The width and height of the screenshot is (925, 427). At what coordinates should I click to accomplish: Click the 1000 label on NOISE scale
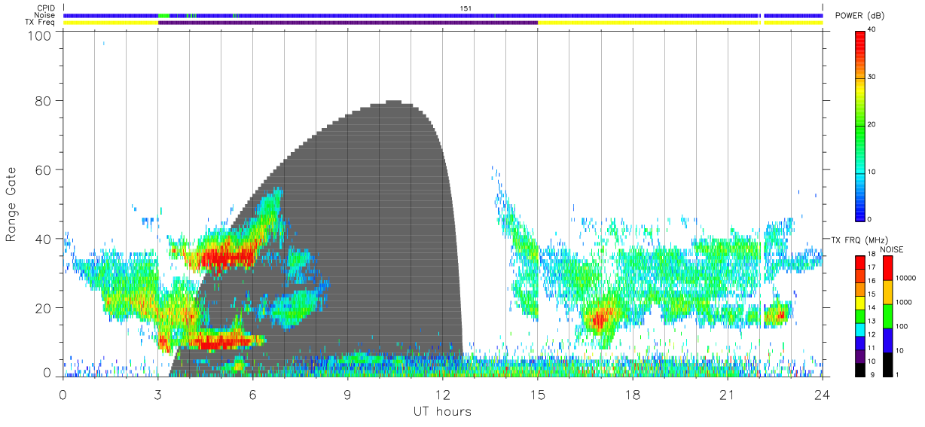click(903, 303)
